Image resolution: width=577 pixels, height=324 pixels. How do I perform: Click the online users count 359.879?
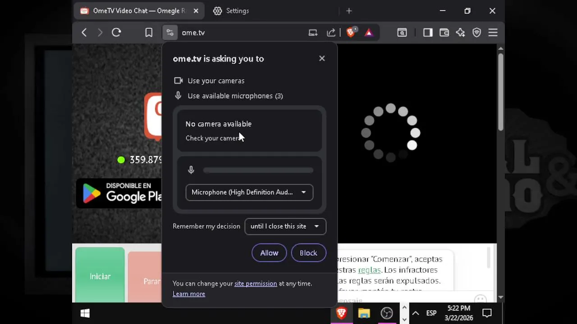click(146, 160)
